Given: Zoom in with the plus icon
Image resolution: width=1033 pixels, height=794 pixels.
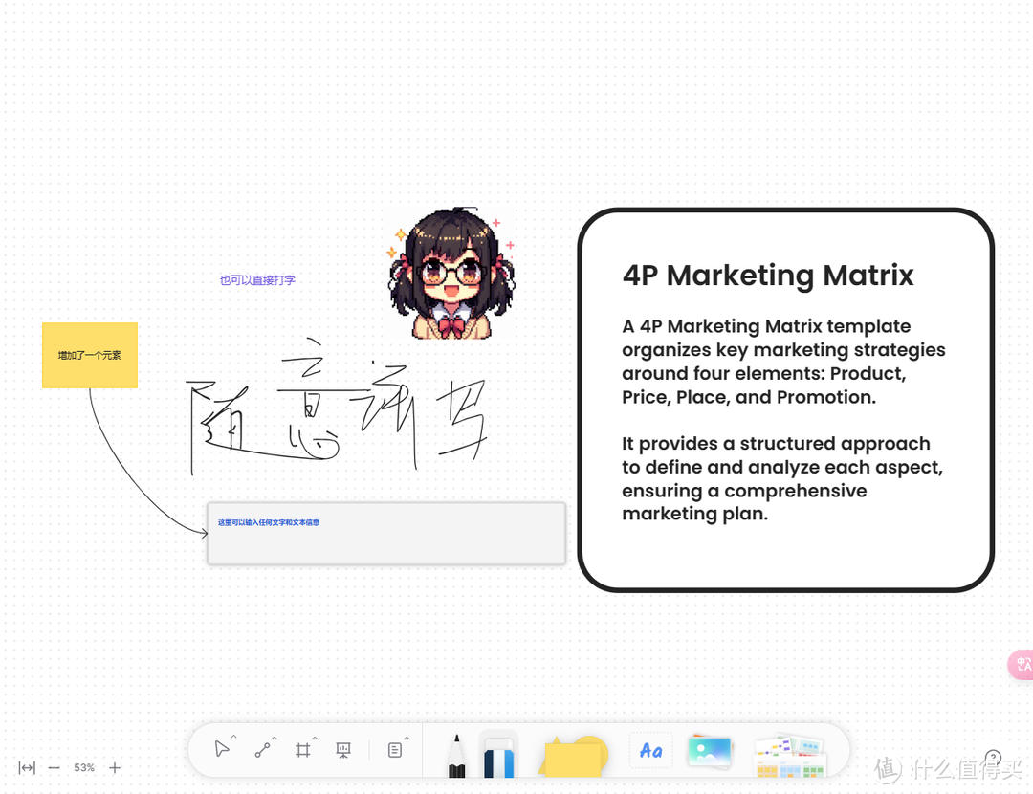Looking at the screenshot, I should pyautogui.click(x=115, y=767).
